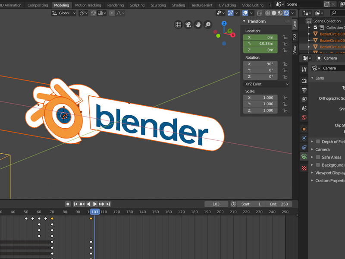
Task: Click the Rotation X field showing 90°
Action: [260, 64]
